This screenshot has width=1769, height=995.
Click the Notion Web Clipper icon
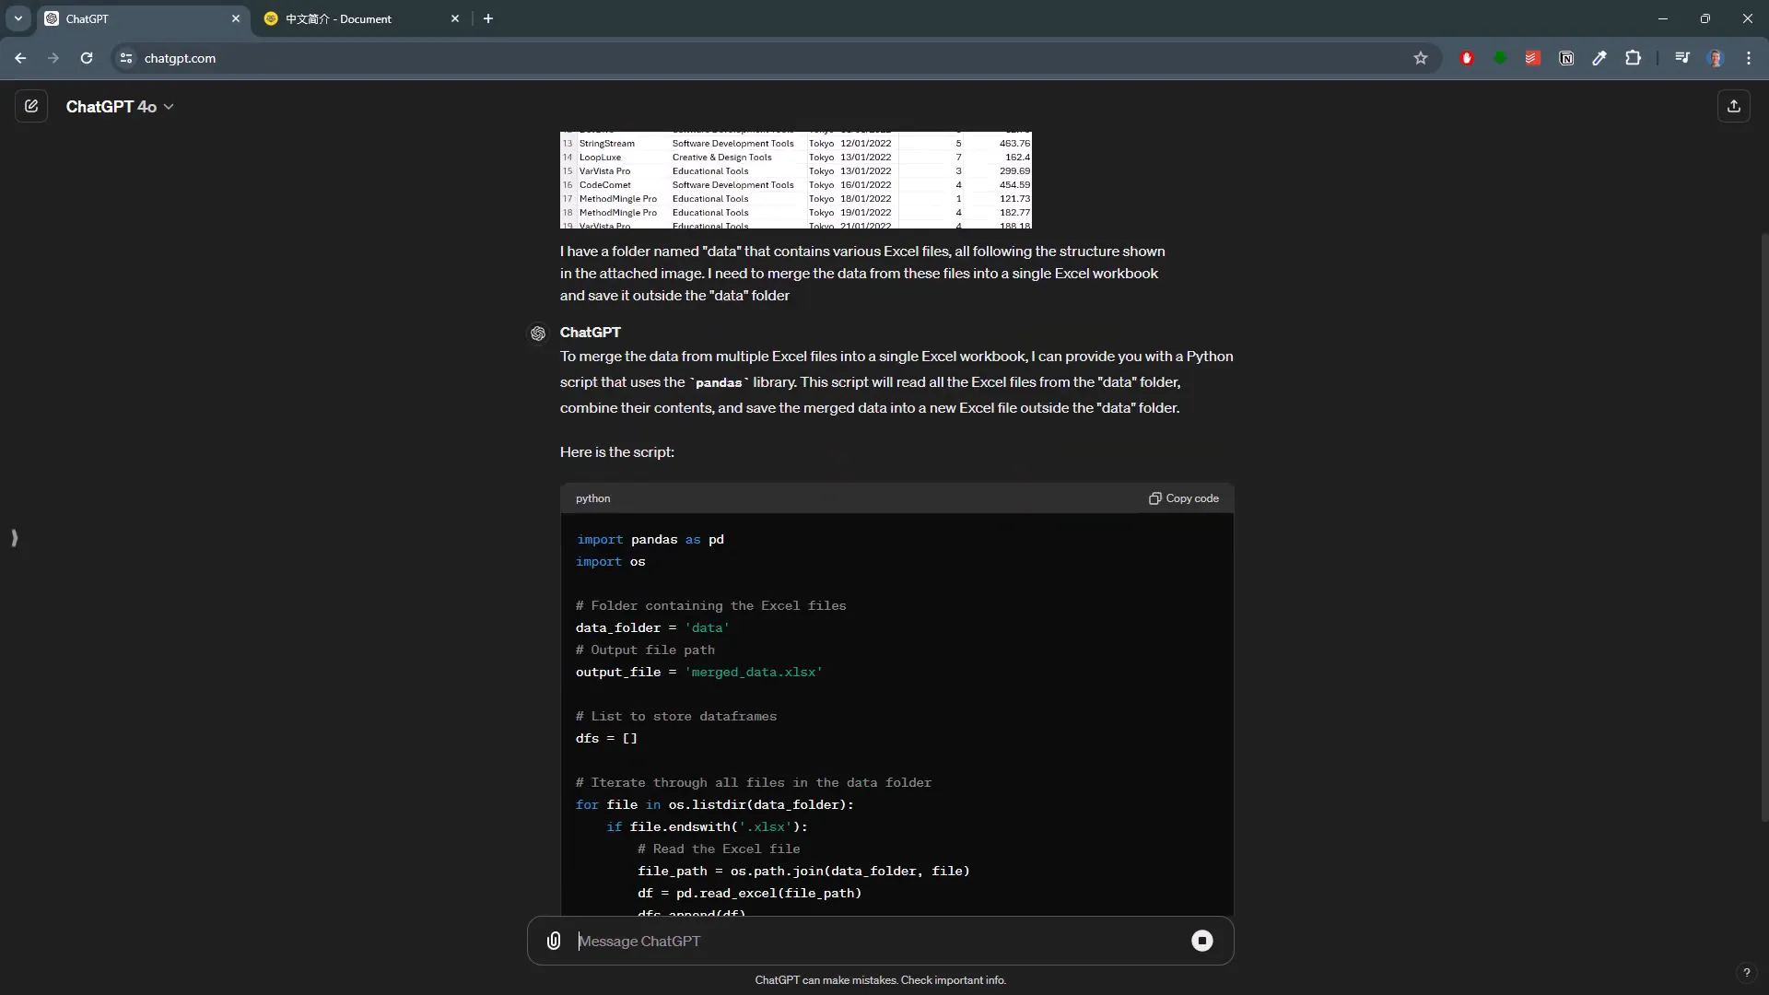[1566, 58]
